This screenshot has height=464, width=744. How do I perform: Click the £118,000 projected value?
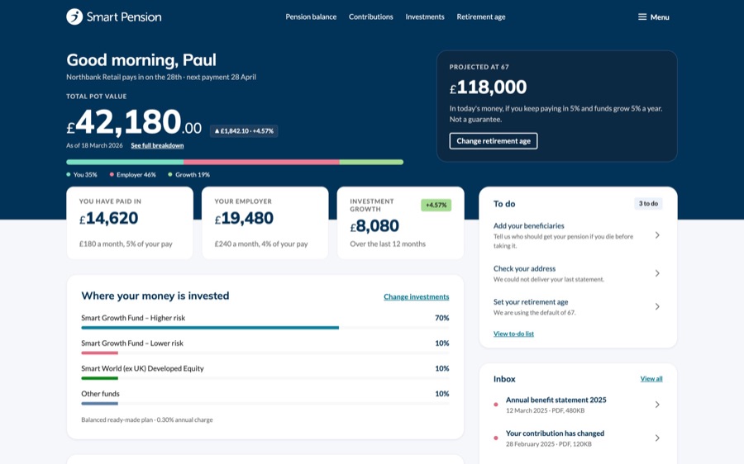488,88
